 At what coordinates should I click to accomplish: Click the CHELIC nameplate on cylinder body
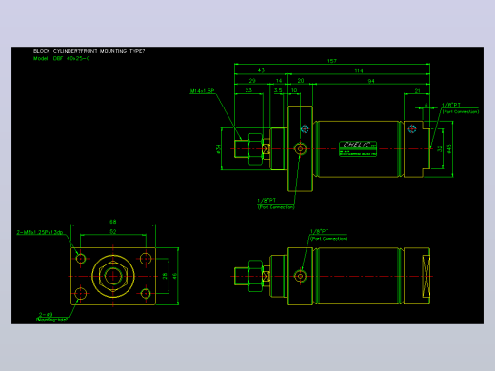click(358, 148)
